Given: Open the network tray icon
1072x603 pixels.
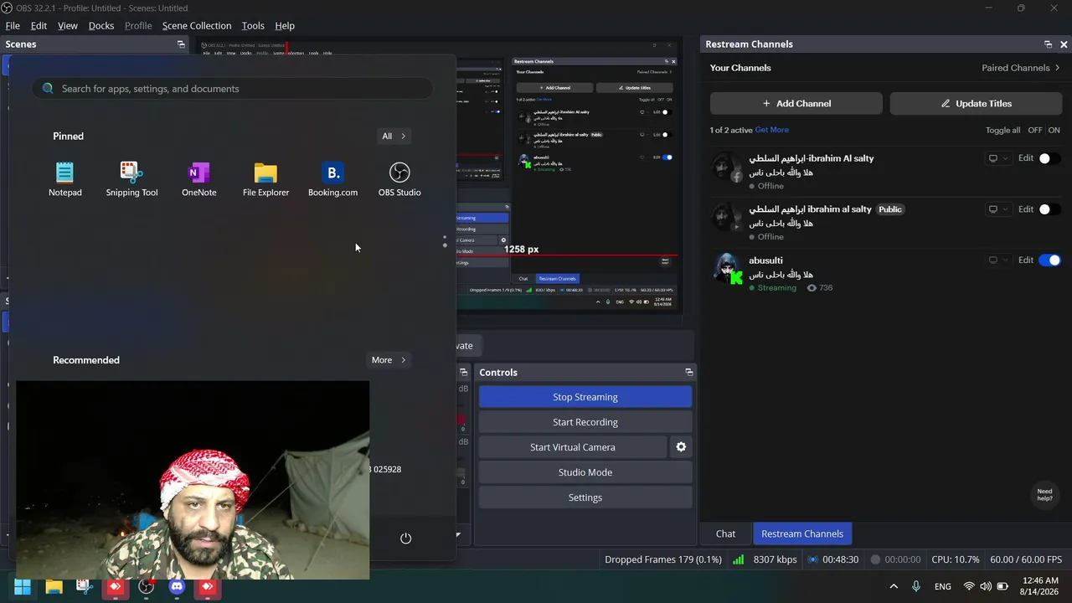Looking at the screenshot, I should point(969,586).
